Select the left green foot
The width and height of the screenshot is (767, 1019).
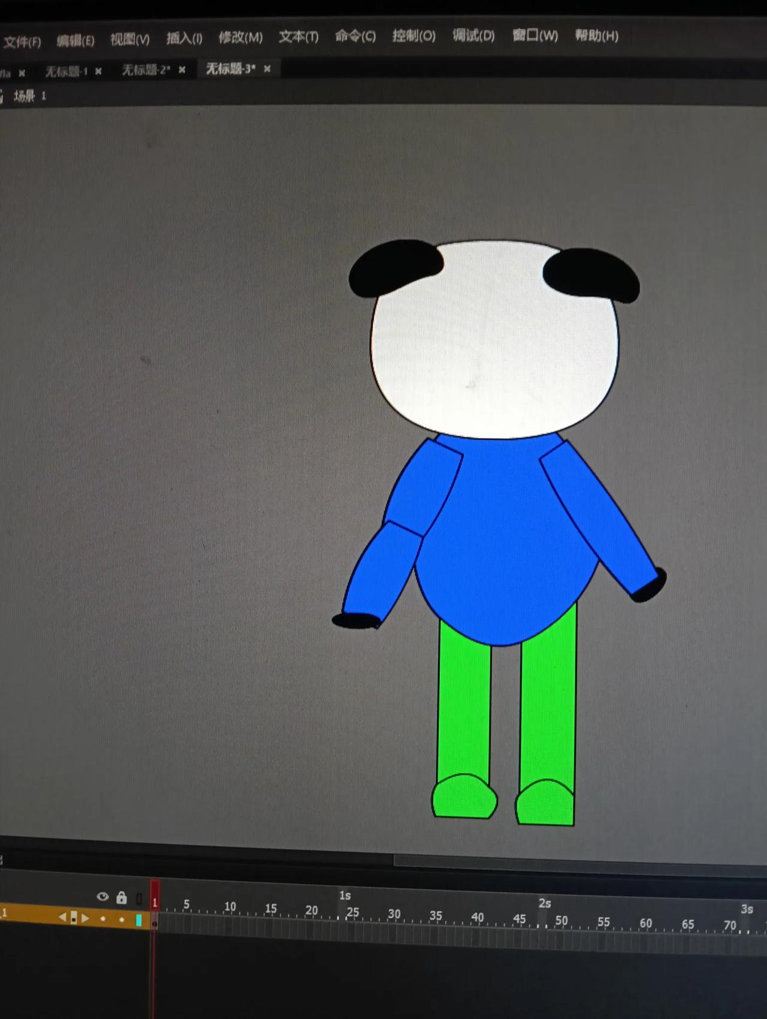pos(464,797)
